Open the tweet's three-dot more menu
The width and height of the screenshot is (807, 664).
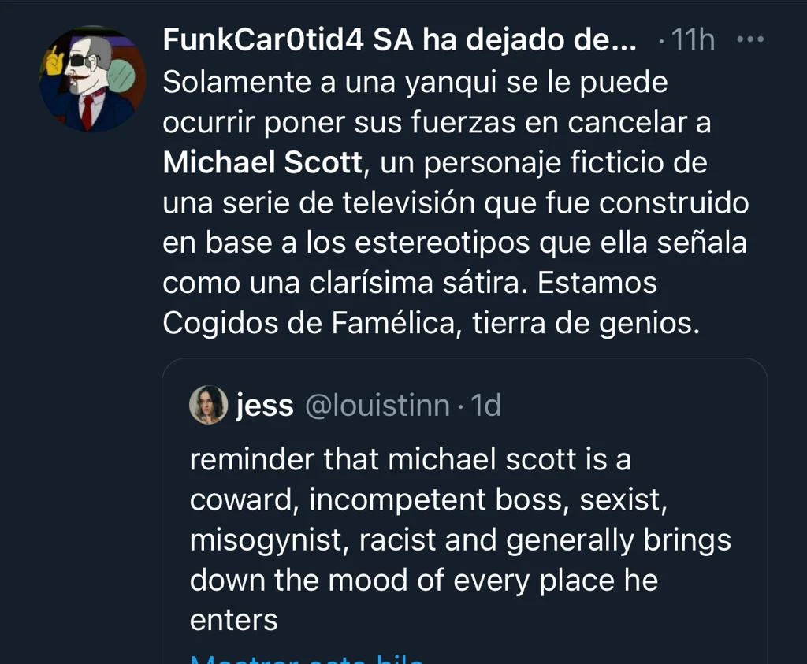pos(749,39)
